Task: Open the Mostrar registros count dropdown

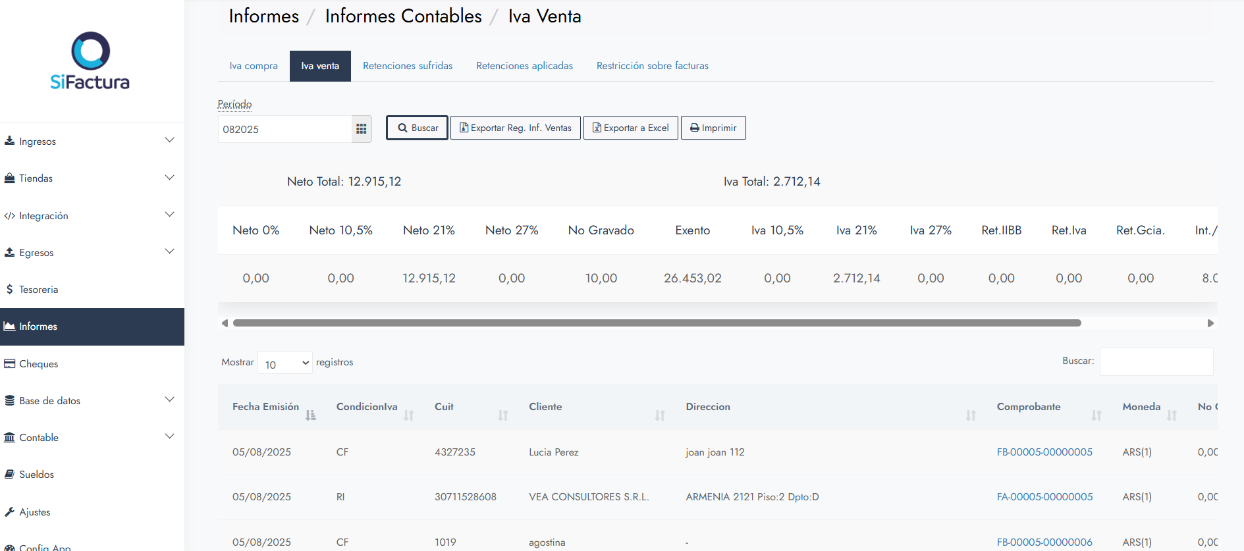Action: pos(284,363)
